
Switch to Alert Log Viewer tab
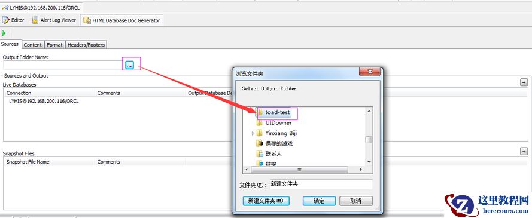(54, 20)
